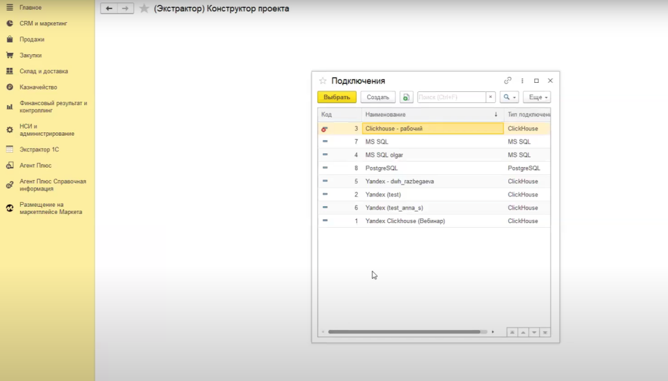Jump to the last list row icon
The height and width of the screenshot is (381, 668).
click(x=545, y=332)
